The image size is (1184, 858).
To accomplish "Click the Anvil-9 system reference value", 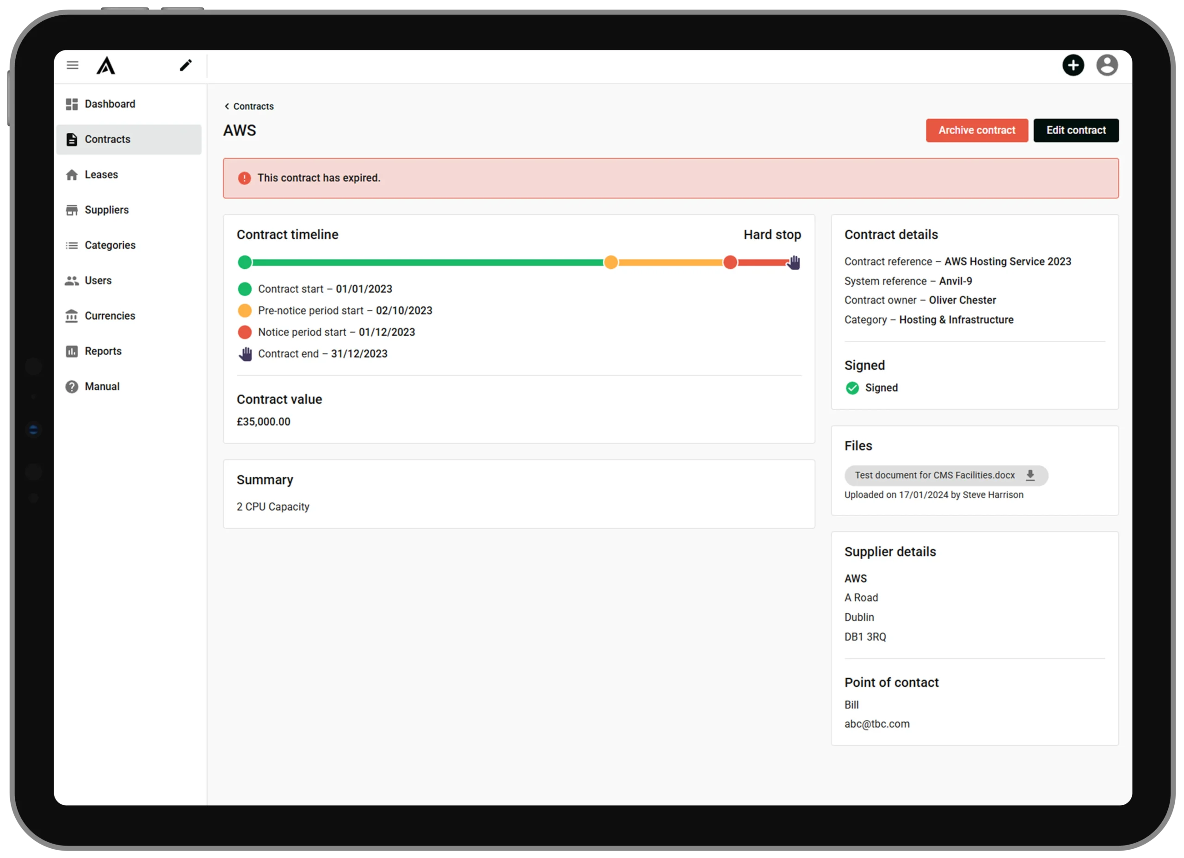I will point(956,282).
